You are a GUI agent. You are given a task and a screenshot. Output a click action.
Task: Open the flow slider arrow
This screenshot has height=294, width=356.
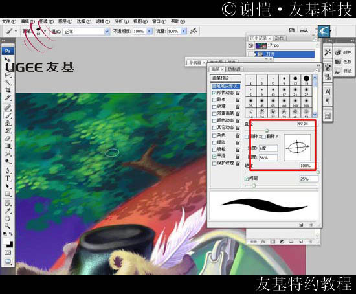click(x=184, y=31)
